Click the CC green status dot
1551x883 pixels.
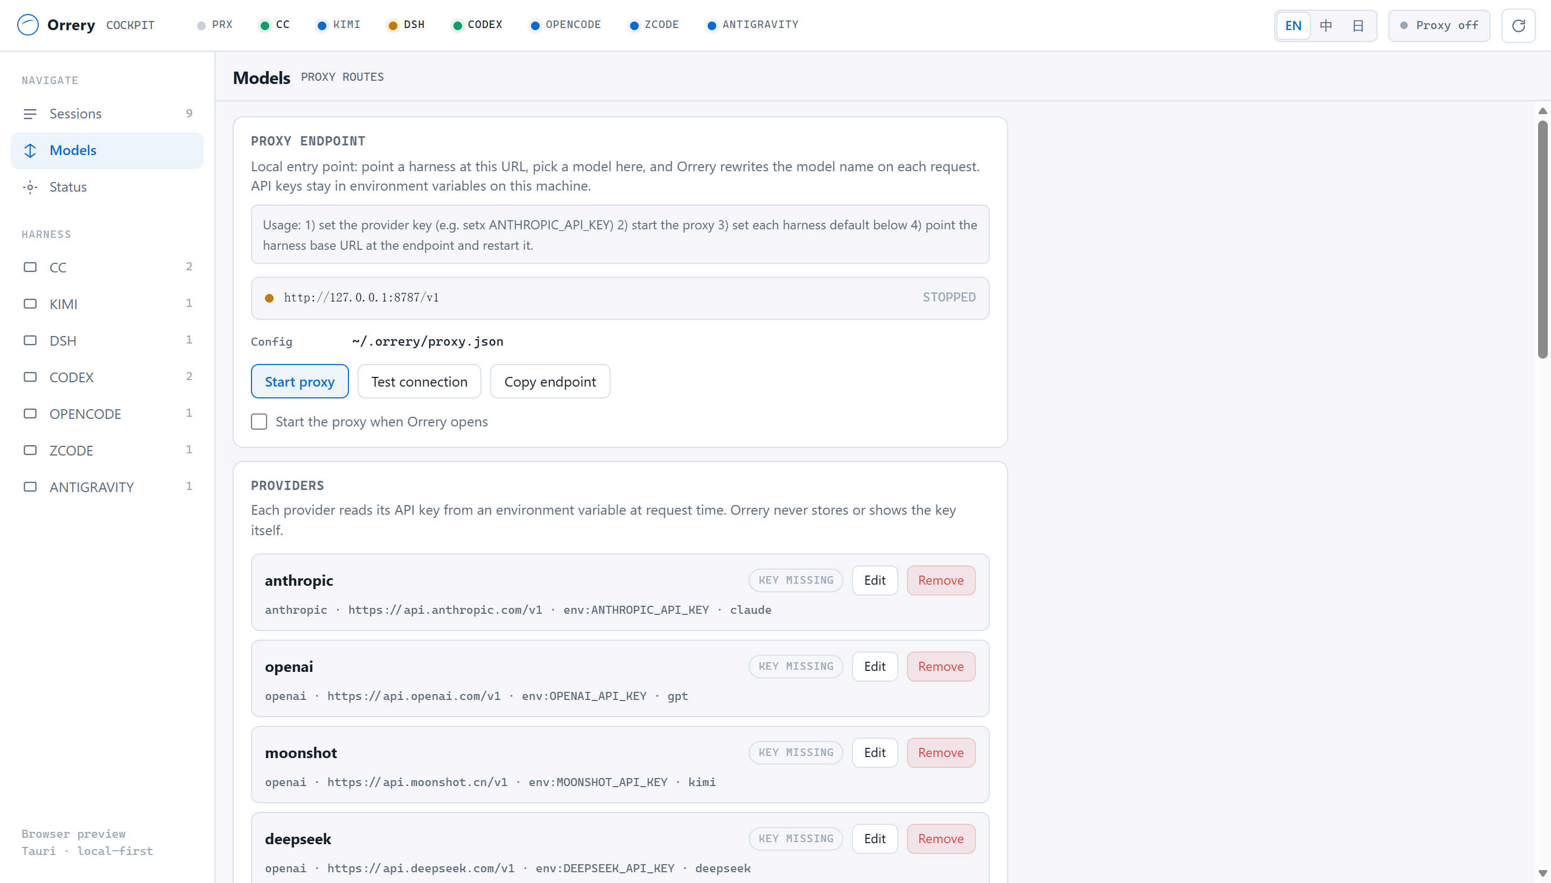click(x=264, y=25)
